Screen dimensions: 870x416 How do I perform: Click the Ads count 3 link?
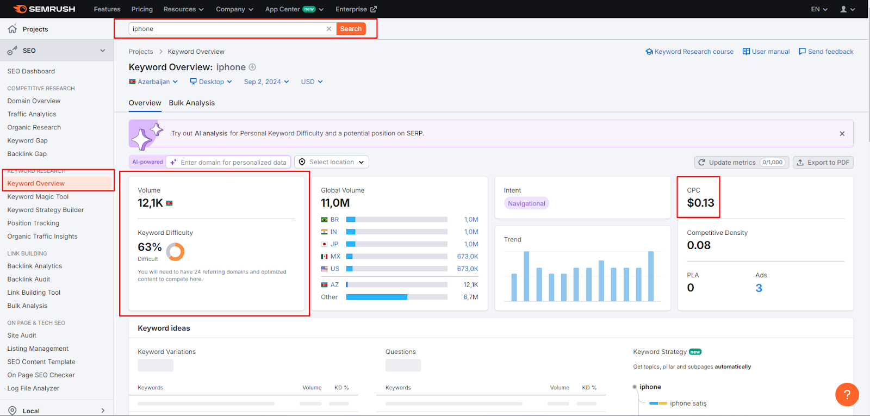759,288
